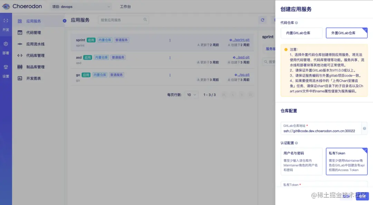Click the help icon next to 认证配置
The width and height of the screenshot is (373, 205).
(296, 143)
